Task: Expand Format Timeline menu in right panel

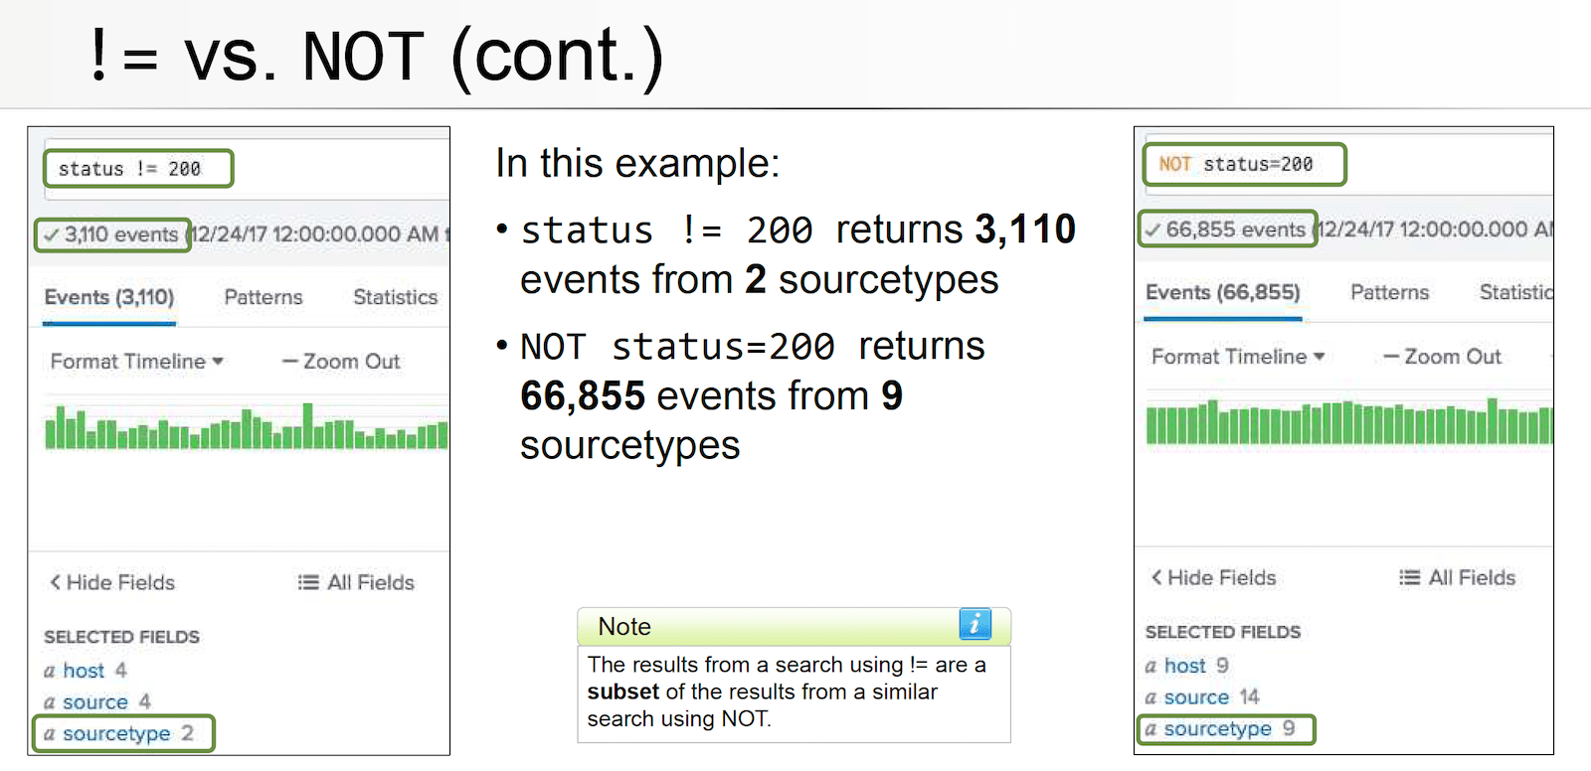Action: tap(1237, 357)
